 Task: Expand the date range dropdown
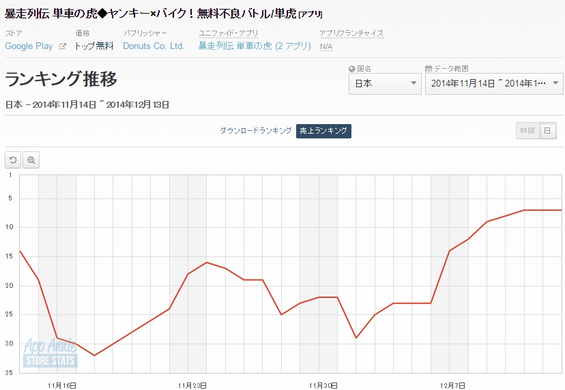click(493, 84)
